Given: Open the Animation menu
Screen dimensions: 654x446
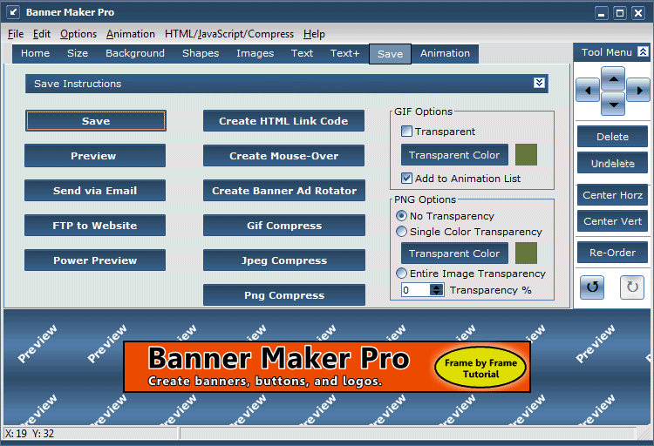Looking at the screenshot, I should coord(131,34).
